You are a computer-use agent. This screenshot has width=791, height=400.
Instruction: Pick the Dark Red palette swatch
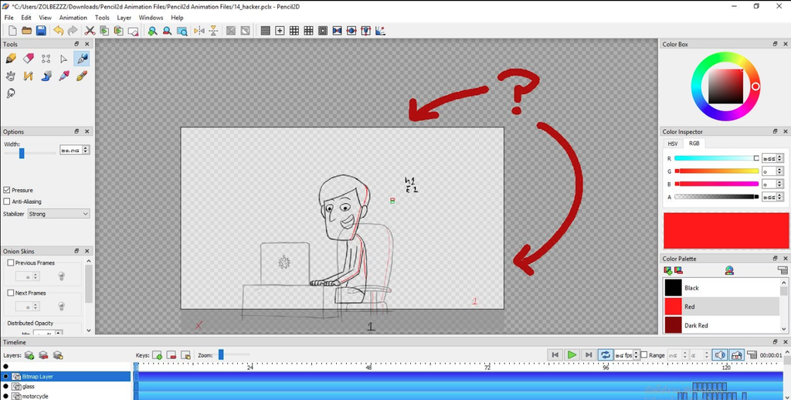coord(673,325)
